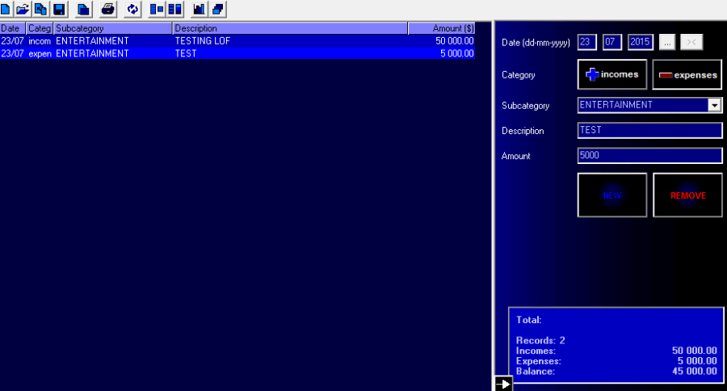727x391 pixels.
Task: Select the TEST expense record row
Action: click(x=237, y=53)
